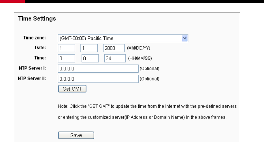This screenshot has width=264, height=143.
Task: Click the GET GMT note text
Action: click(147, 112)
